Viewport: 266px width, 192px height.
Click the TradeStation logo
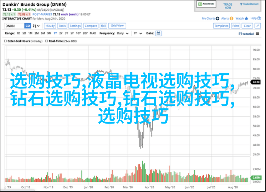click(x=249, y=4)
